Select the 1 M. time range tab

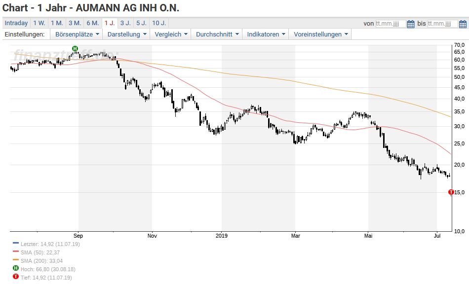click(x=57, y=23)
